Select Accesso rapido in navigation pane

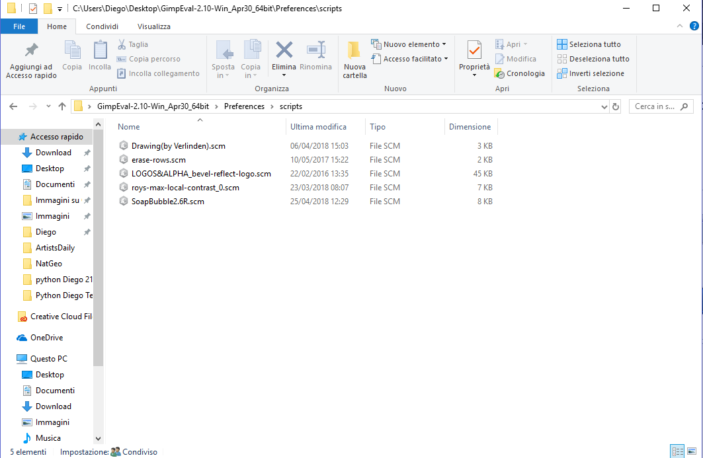[x=47, y=137]
